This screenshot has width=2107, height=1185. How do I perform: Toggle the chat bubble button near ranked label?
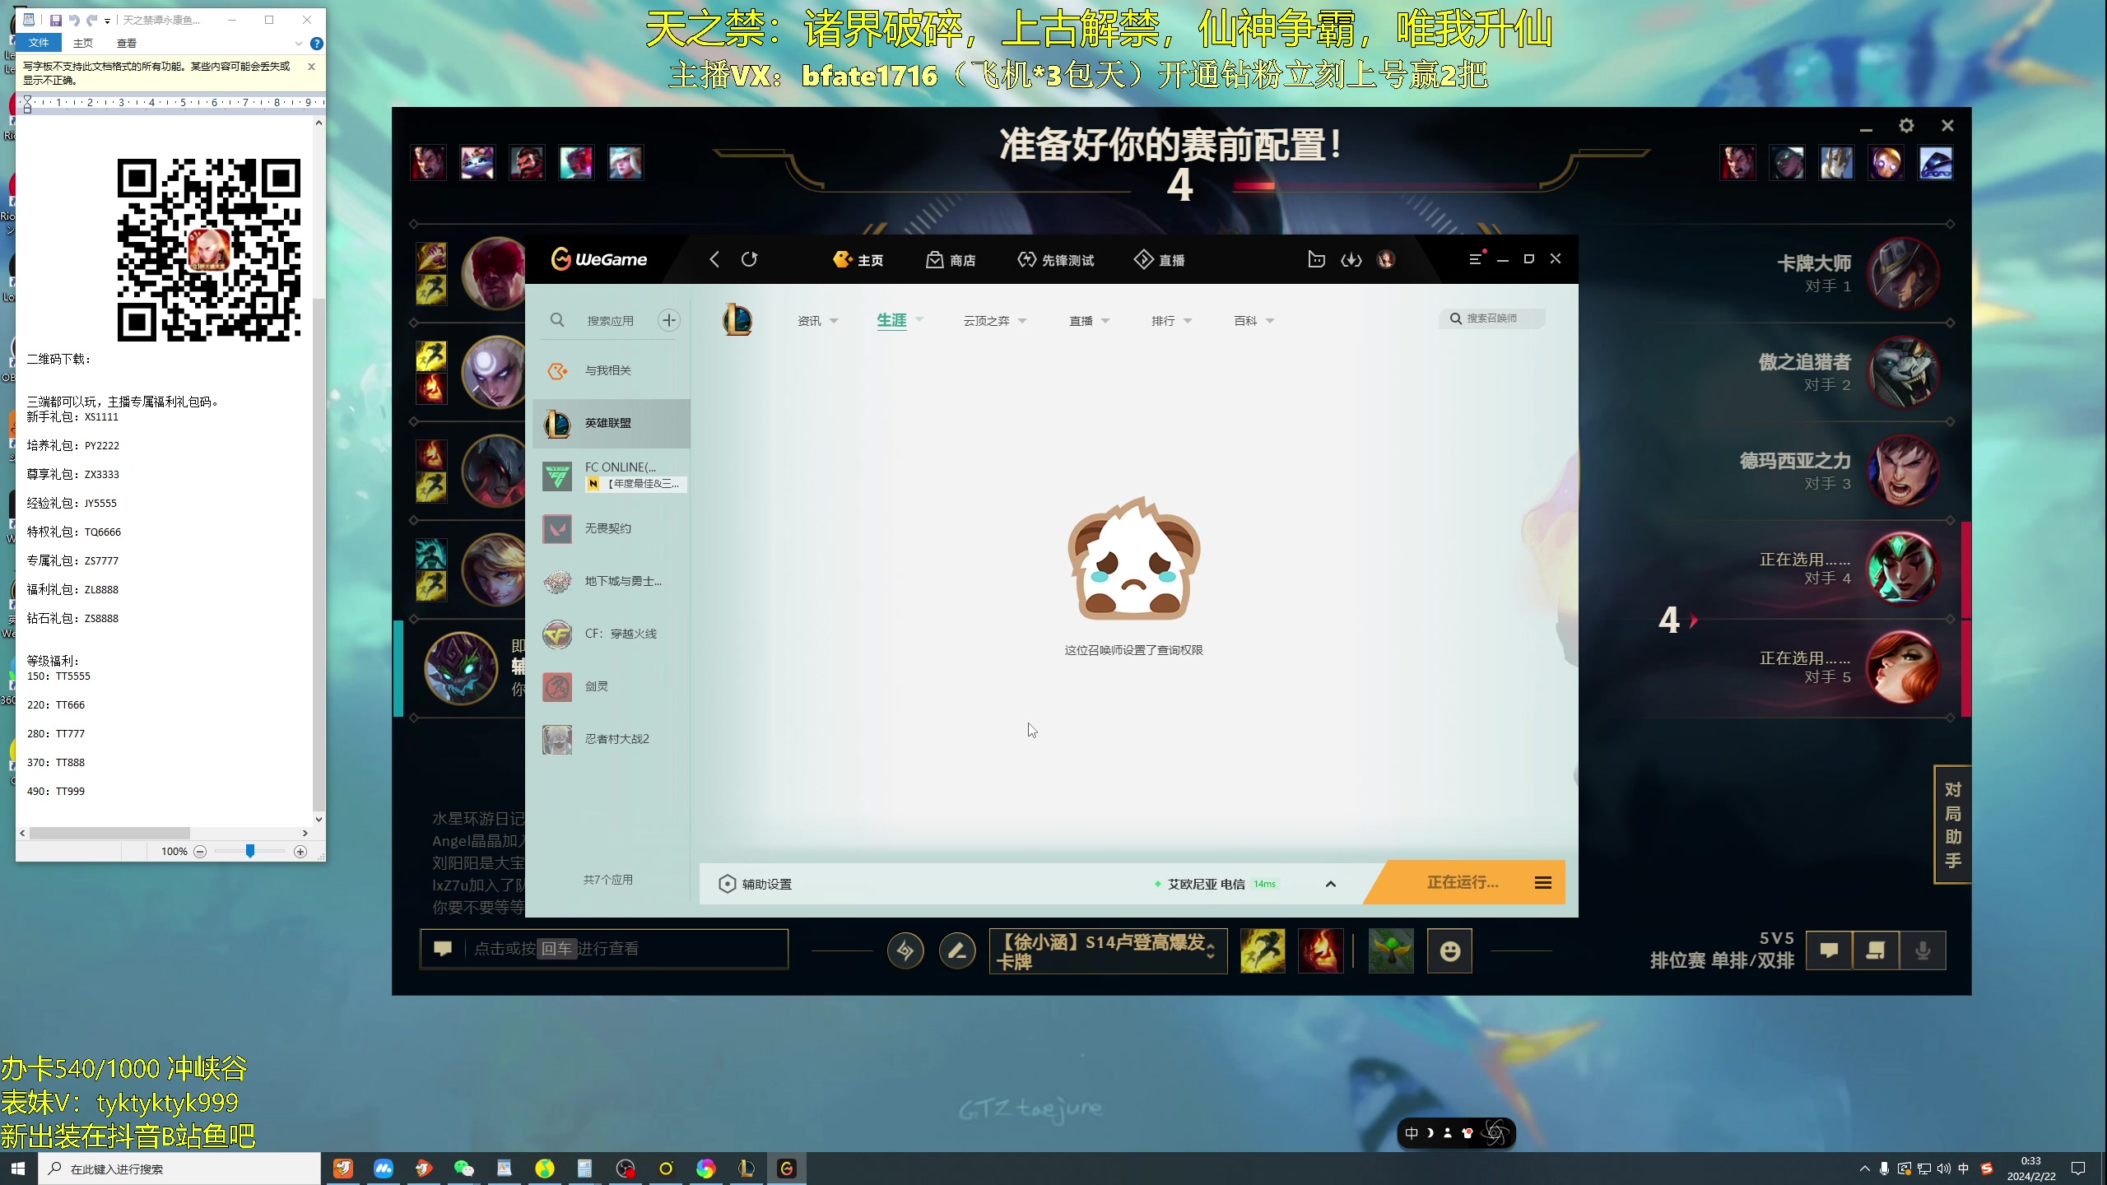(x=1829, y=951)
